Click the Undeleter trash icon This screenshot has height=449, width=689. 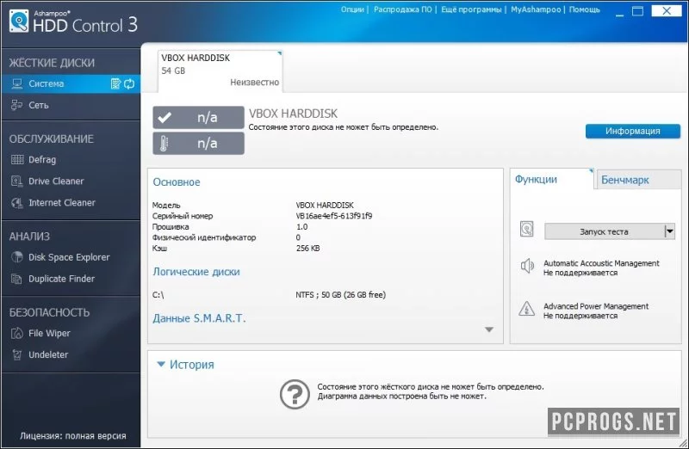16,354
